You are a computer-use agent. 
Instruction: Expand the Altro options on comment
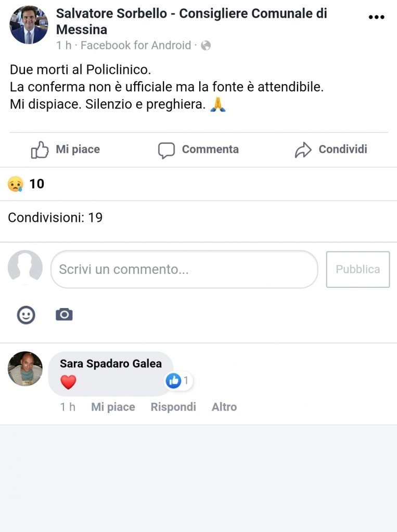(x=224, y=407)
